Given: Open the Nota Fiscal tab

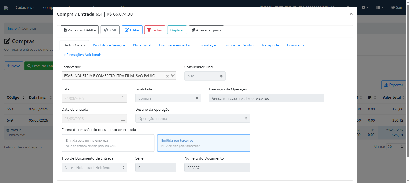Looking at the screenshot, I should pyautogui.click(x=142, y=45).
